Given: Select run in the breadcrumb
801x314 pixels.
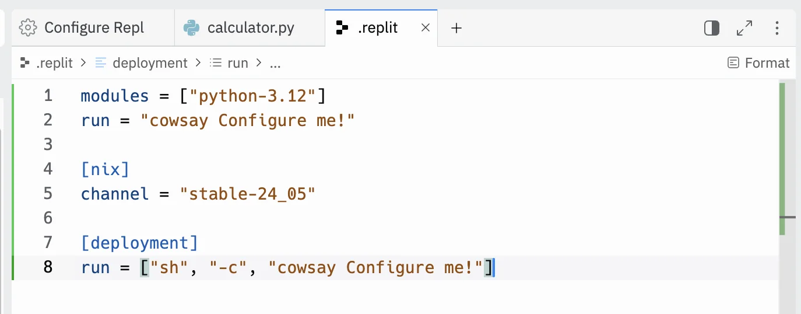Looking at the screenshot, I should [238, 63].
